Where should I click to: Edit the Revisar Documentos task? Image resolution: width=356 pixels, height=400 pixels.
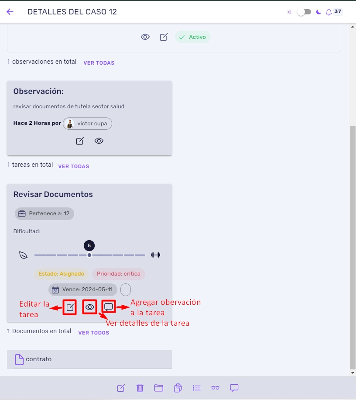pyautogui.click(x=70, y=307)
